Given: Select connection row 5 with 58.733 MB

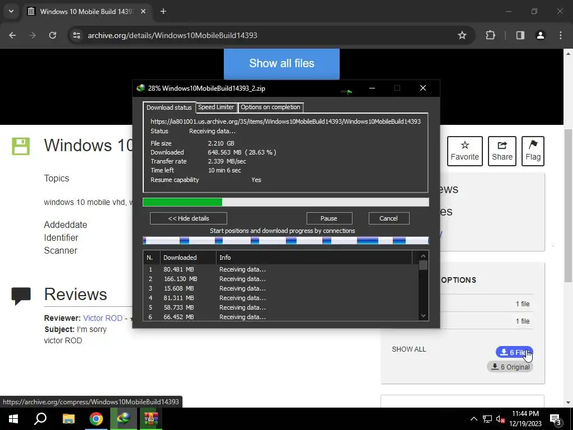Looking at the screenshot, I should pos(281,307).
